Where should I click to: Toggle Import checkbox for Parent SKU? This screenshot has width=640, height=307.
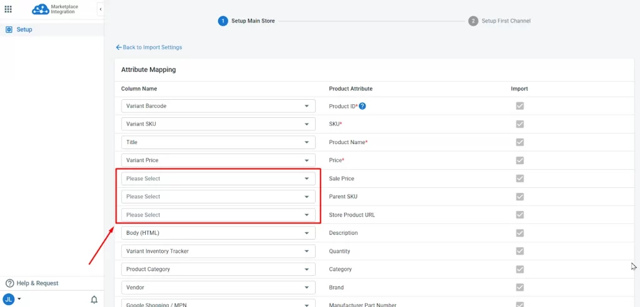click(x=519, y=197)
